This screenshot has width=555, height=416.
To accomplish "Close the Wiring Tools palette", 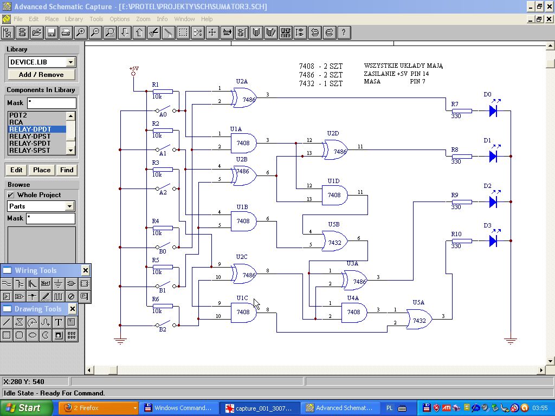I will 85,271.
